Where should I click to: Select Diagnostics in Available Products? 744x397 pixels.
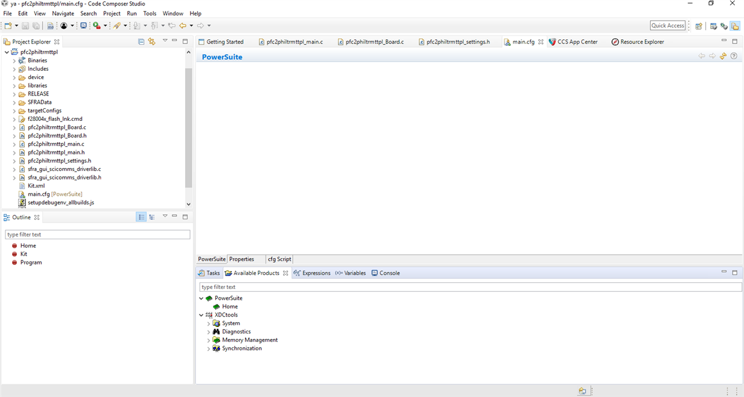click(x=231, y=332)
